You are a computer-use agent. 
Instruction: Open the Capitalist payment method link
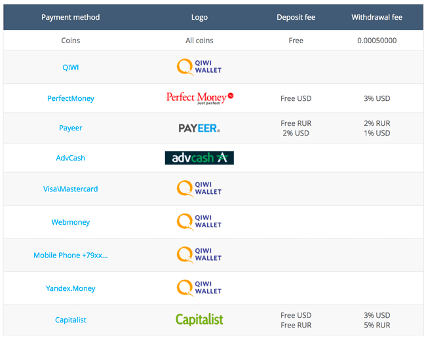pos(71,320)
